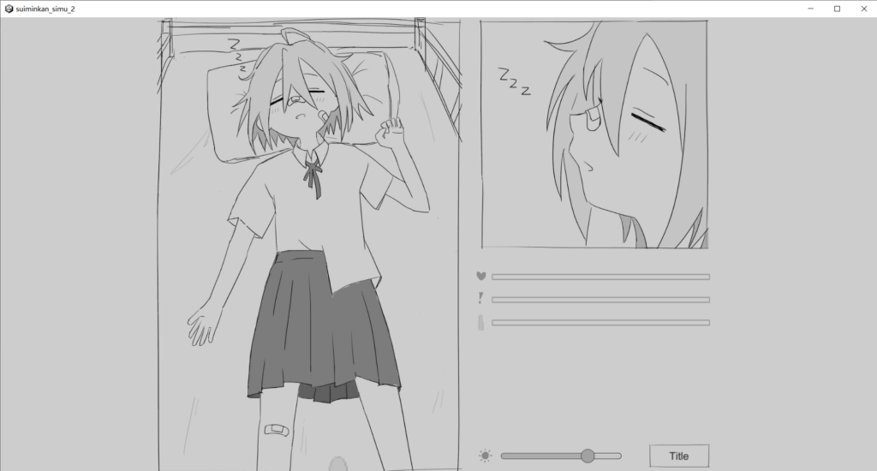Click the character's dark skirt
Image resolution: width=877 pixels, height=471 pixels.
click(323, 327)
